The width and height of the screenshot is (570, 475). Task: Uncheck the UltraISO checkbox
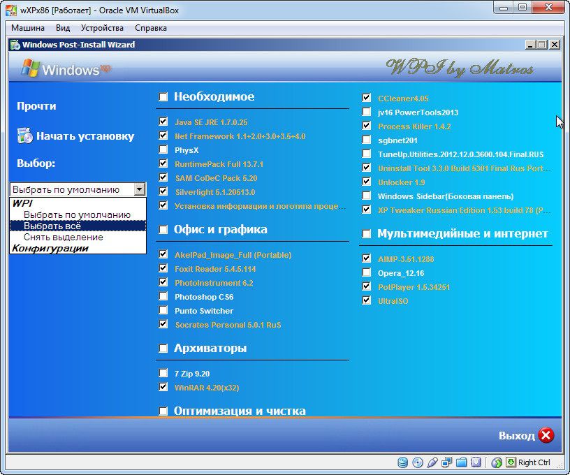367,300
